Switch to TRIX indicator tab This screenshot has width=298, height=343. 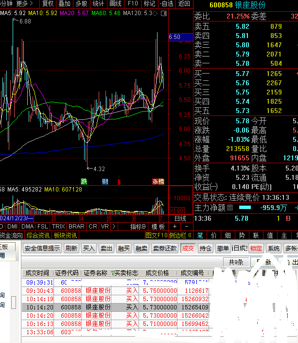[x=58, y=227]
